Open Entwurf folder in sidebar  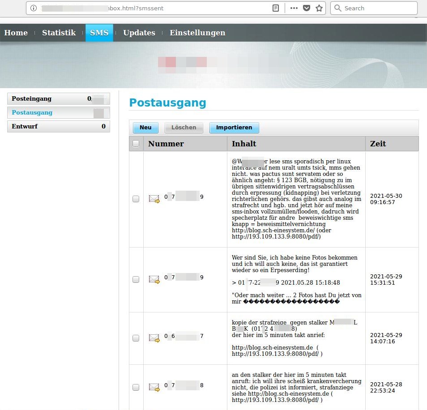(x=59, y=126)
